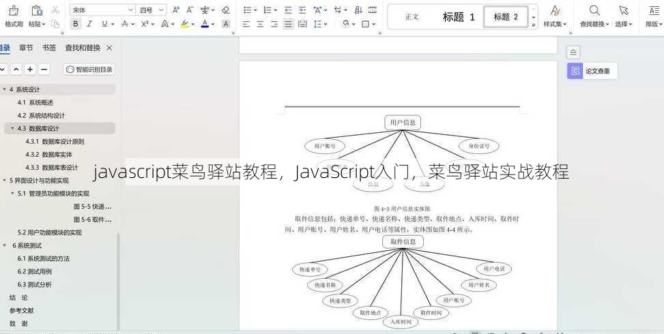Click the shading paint bucket icon

(345, 24)
